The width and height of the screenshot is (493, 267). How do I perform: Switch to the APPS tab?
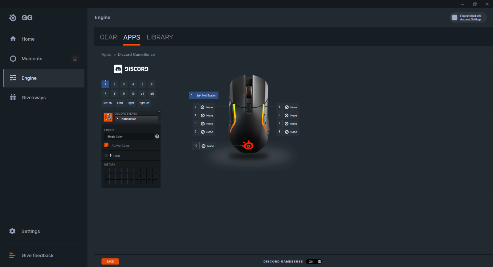tap(132, 37)
